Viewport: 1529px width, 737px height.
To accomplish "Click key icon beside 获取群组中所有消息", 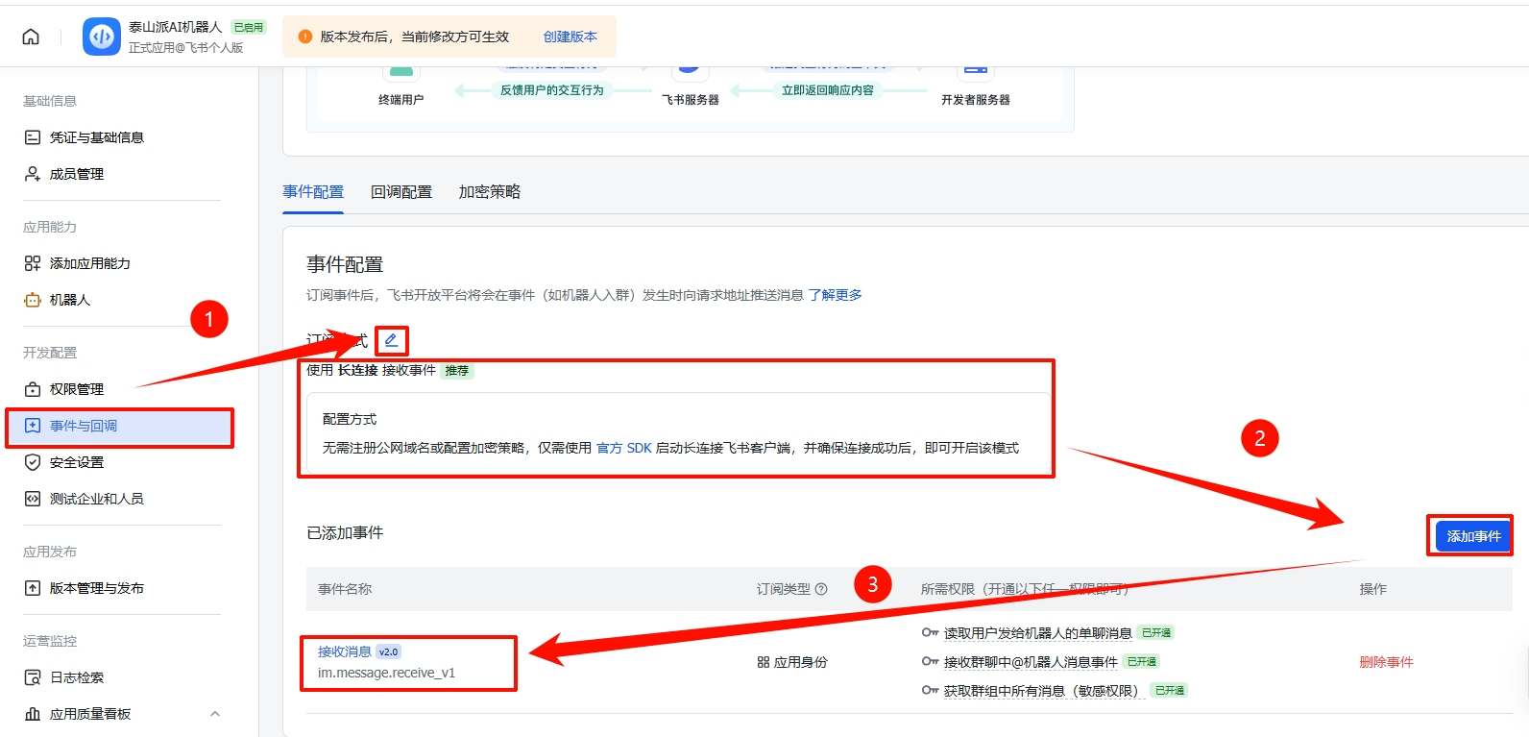I will (x=930, y=690).
